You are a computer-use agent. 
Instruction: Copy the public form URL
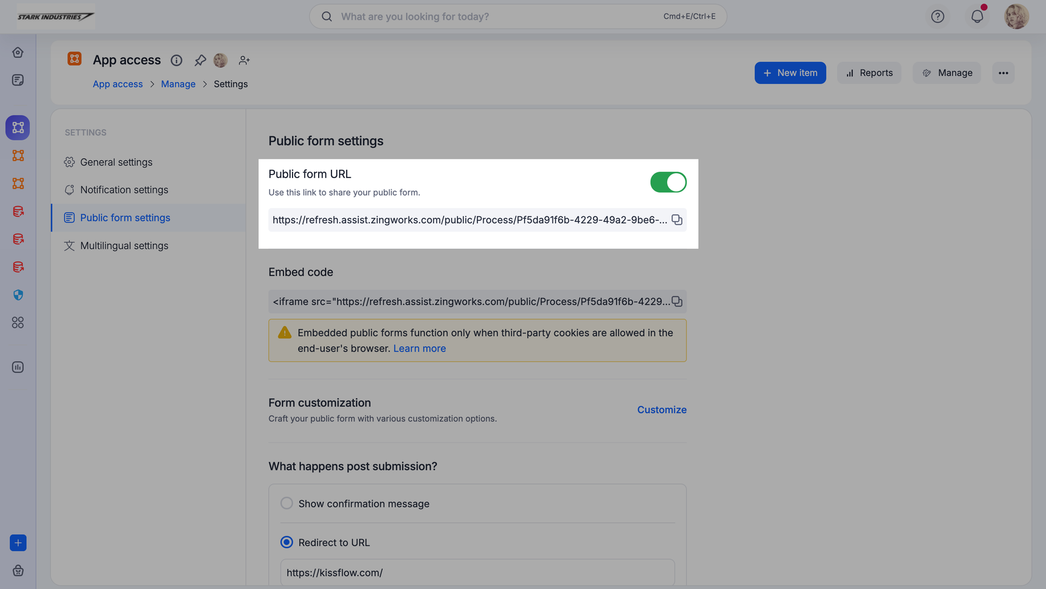point(676,220)
